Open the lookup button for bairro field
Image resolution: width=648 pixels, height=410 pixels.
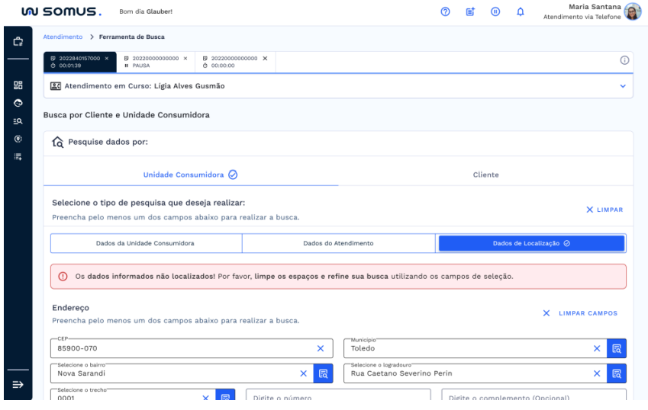pyautogui.click(x=324, y=373)
